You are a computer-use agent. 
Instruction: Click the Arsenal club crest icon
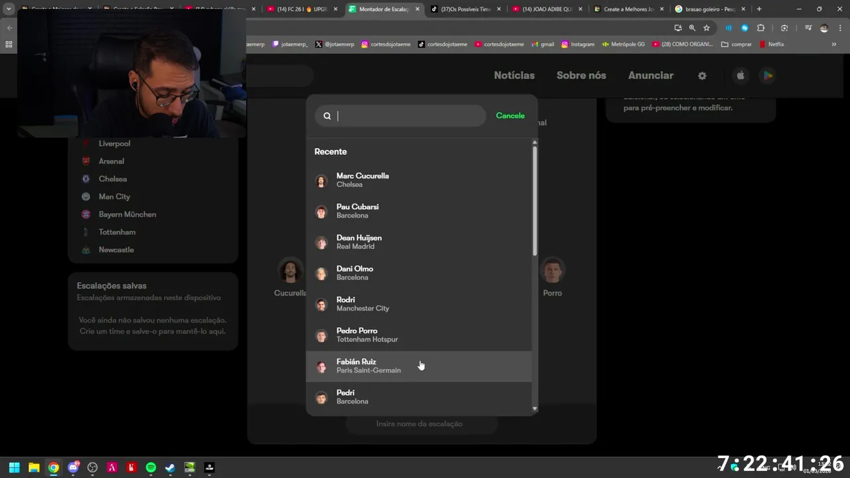point(86,161)
